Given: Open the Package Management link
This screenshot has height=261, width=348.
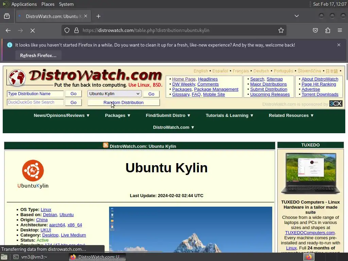Looking at the screenshot, I should click(x=216, y=89).
